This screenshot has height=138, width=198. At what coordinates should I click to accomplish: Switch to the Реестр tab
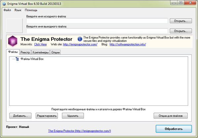point(25,52)
